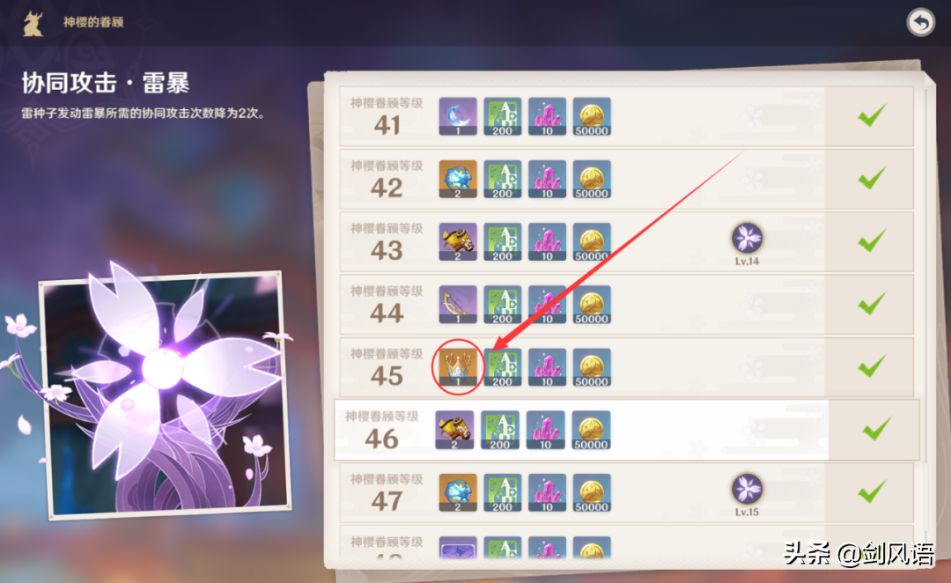Click the return arrow button at top right
Screen dimensions: 951x583
click(x=921, y=22)
